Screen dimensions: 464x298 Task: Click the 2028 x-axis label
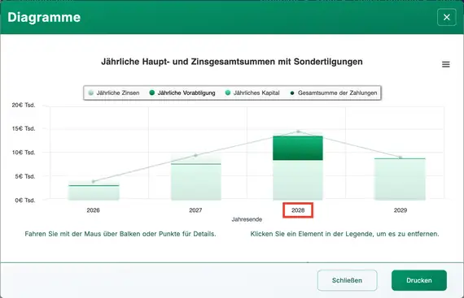point(298,210)
